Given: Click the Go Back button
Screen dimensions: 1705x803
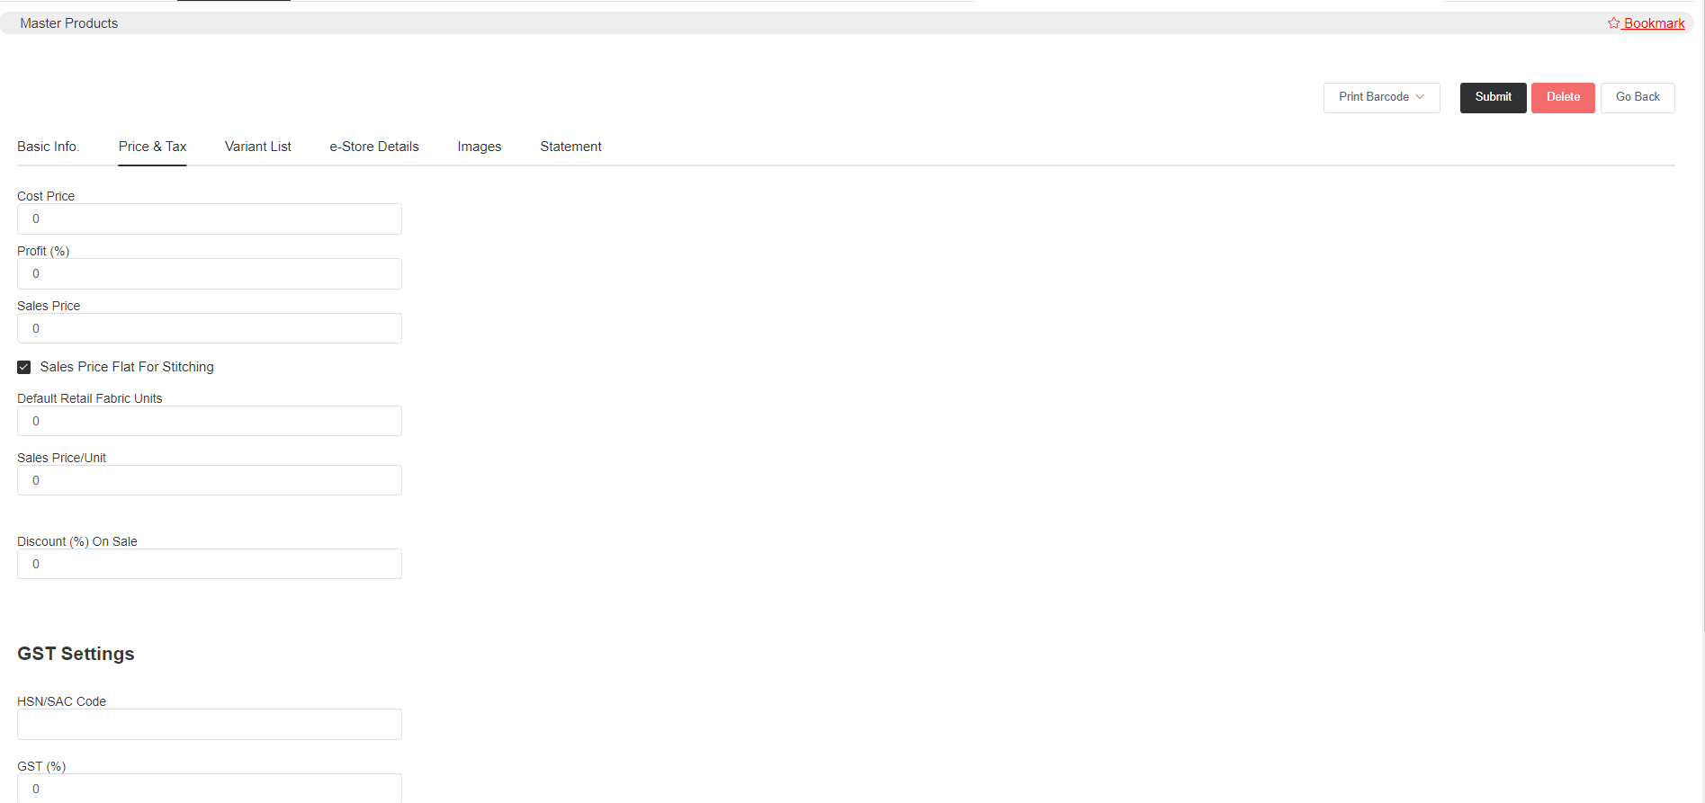Looking at the screenshot, I should click(1637, 97).
